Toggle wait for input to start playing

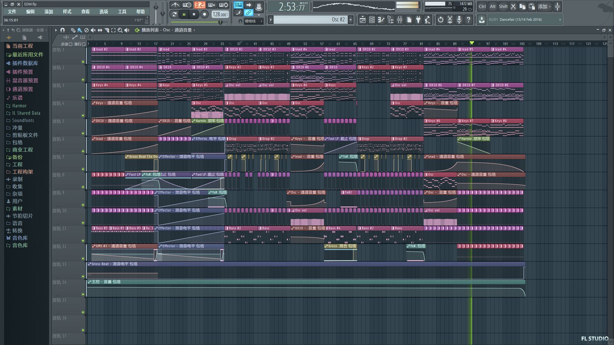click(x=187, y=5)
